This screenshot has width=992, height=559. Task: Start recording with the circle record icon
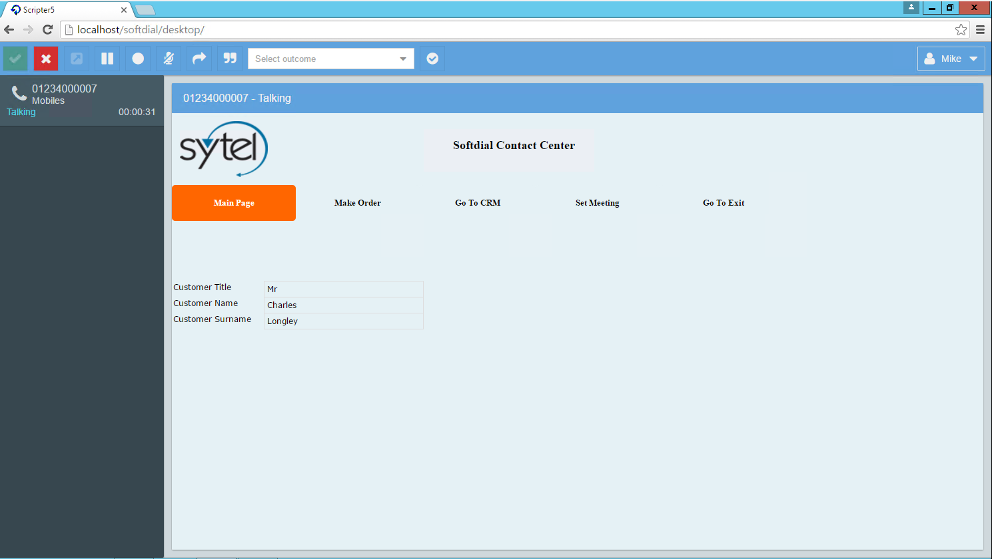click(x=138, y=59)
